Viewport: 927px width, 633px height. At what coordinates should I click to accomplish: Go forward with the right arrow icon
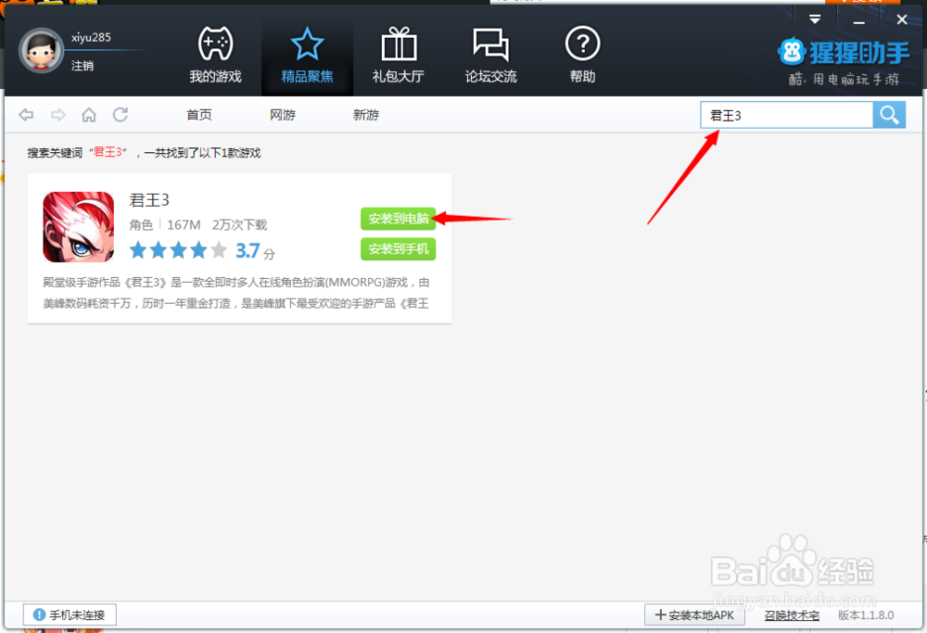(x=57, y=115)
